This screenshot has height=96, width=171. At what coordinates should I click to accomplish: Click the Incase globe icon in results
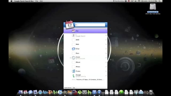click(x=73, y=58)
